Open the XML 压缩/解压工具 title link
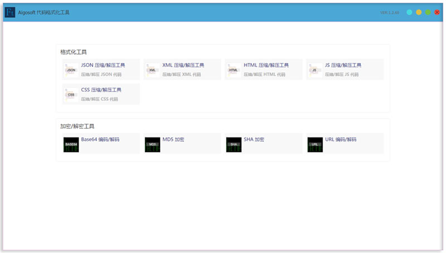The height and width of the screenshot is (253, 446). coord(183,65)
